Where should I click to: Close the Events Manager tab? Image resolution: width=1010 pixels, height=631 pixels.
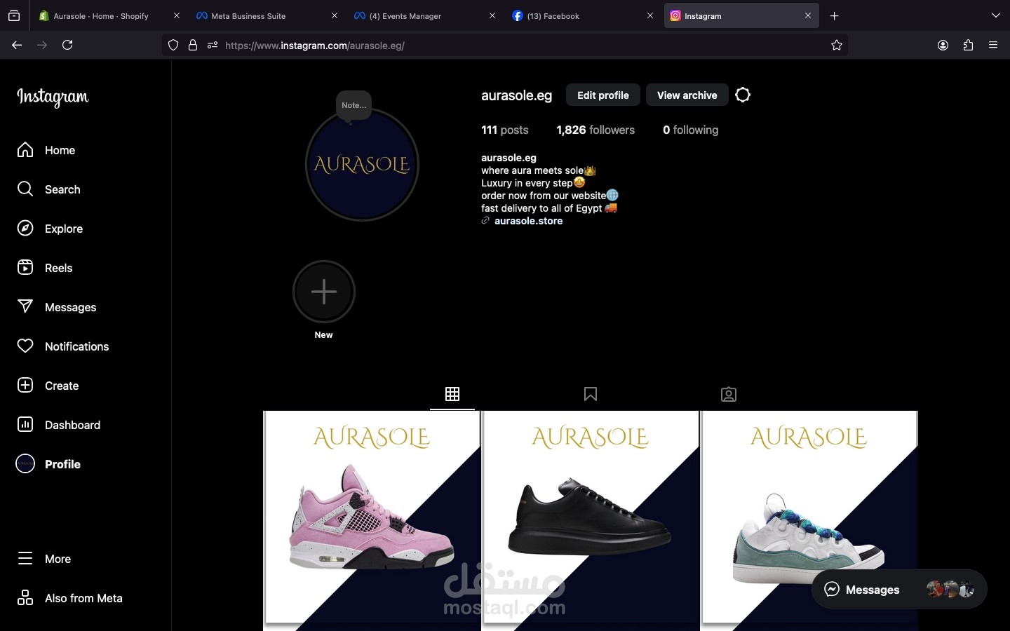[492, 15]
